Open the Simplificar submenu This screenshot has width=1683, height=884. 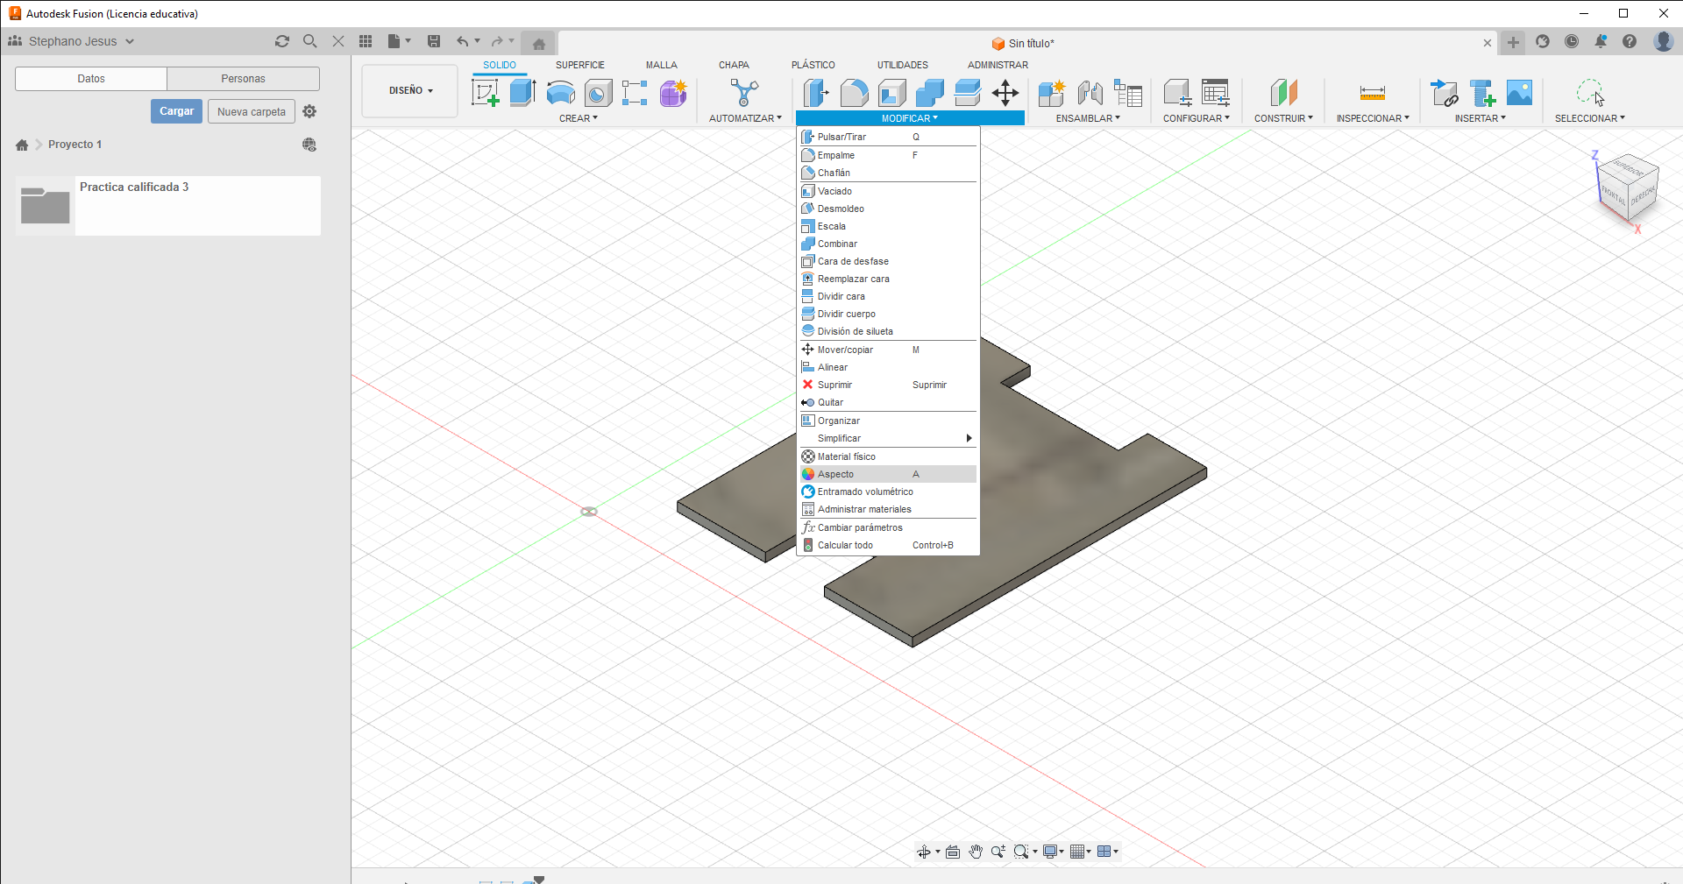click(x=888, y=438)
